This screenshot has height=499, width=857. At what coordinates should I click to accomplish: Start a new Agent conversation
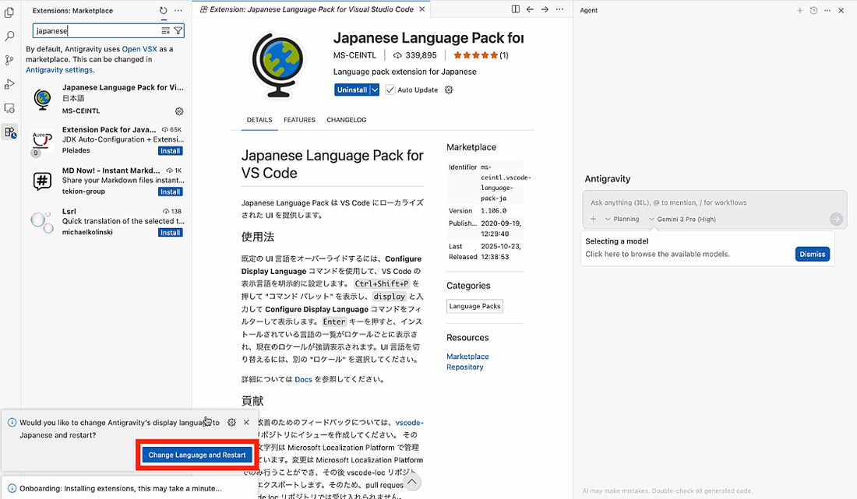click(x=799, y=10)
